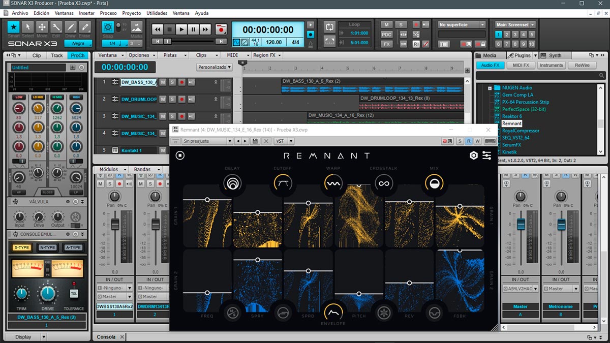The height and width of the screenshot is (343, 610).
Task: Switch to the Track inspector tab
Action: [57, 55]
